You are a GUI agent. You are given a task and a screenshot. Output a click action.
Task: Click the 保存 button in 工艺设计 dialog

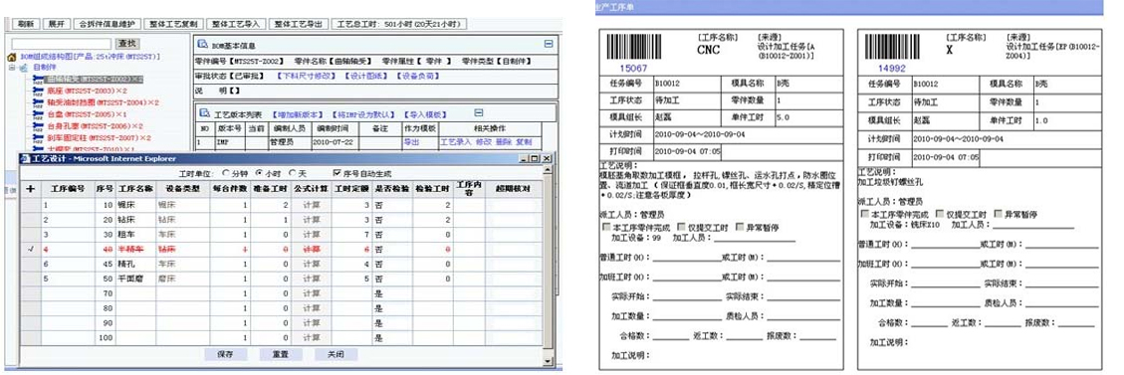[x=226, y=354]
